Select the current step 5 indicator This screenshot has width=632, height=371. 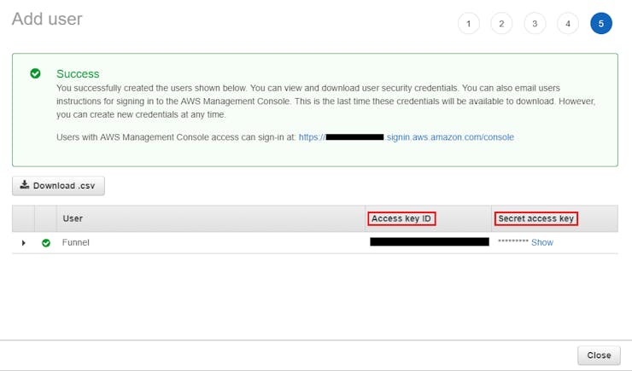[601, 24]
